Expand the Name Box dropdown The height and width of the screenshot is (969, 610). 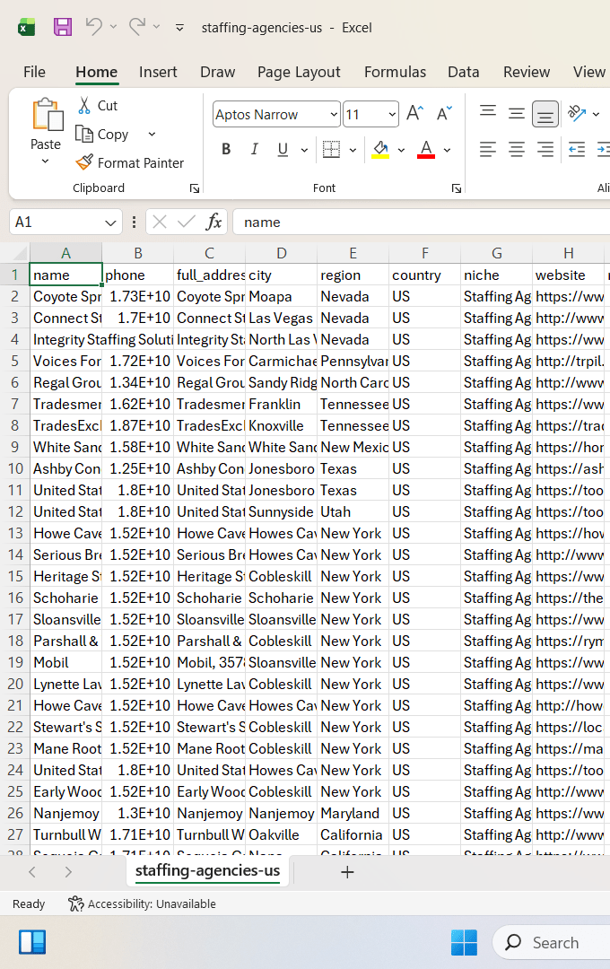(110, 223)
